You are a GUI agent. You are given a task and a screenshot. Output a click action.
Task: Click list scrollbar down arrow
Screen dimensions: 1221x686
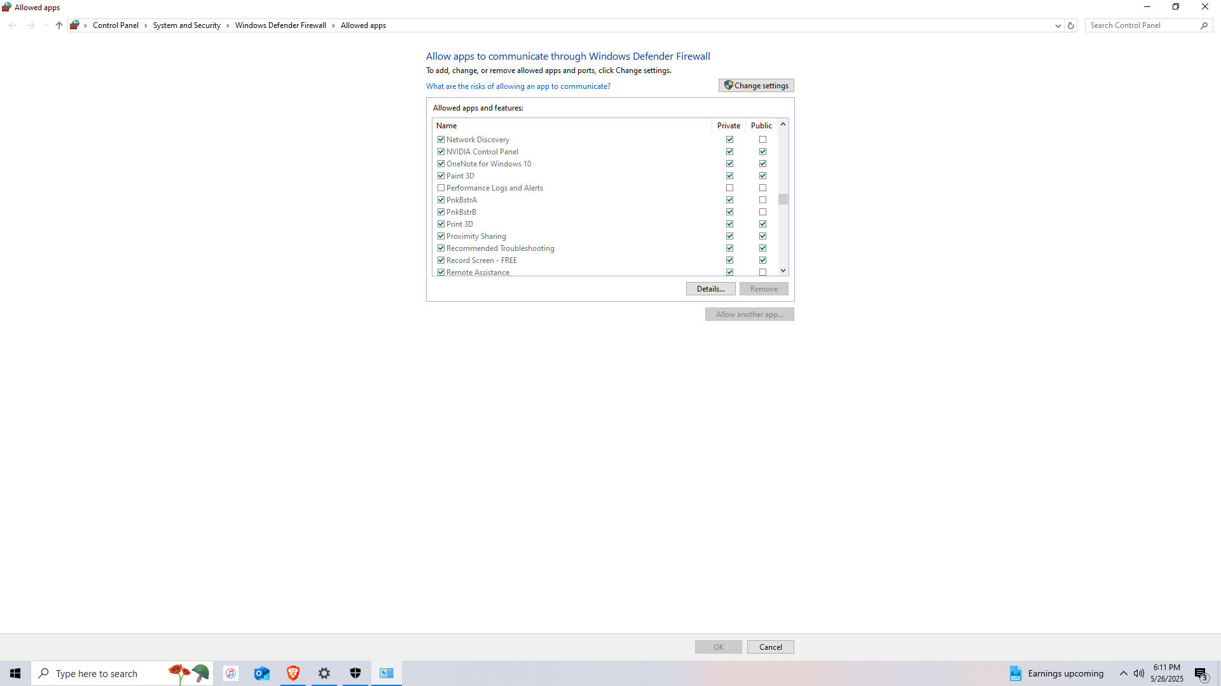tap(783, 271)
